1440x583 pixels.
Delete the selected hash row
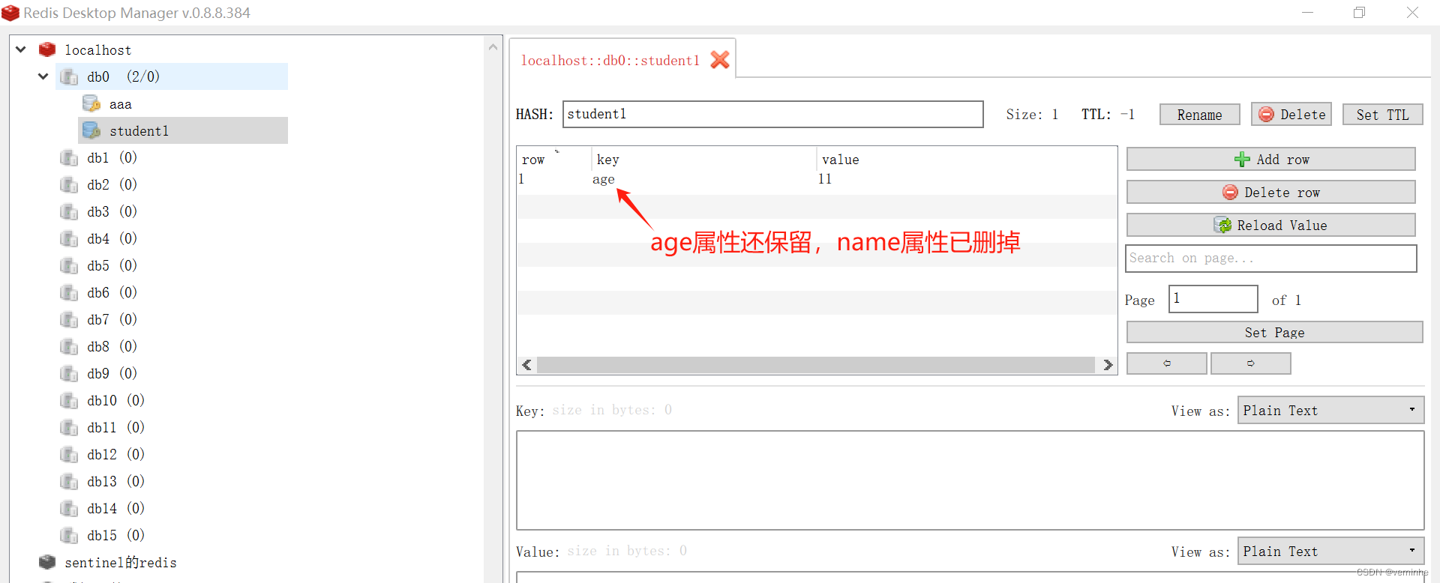[x=1270, y=192]
